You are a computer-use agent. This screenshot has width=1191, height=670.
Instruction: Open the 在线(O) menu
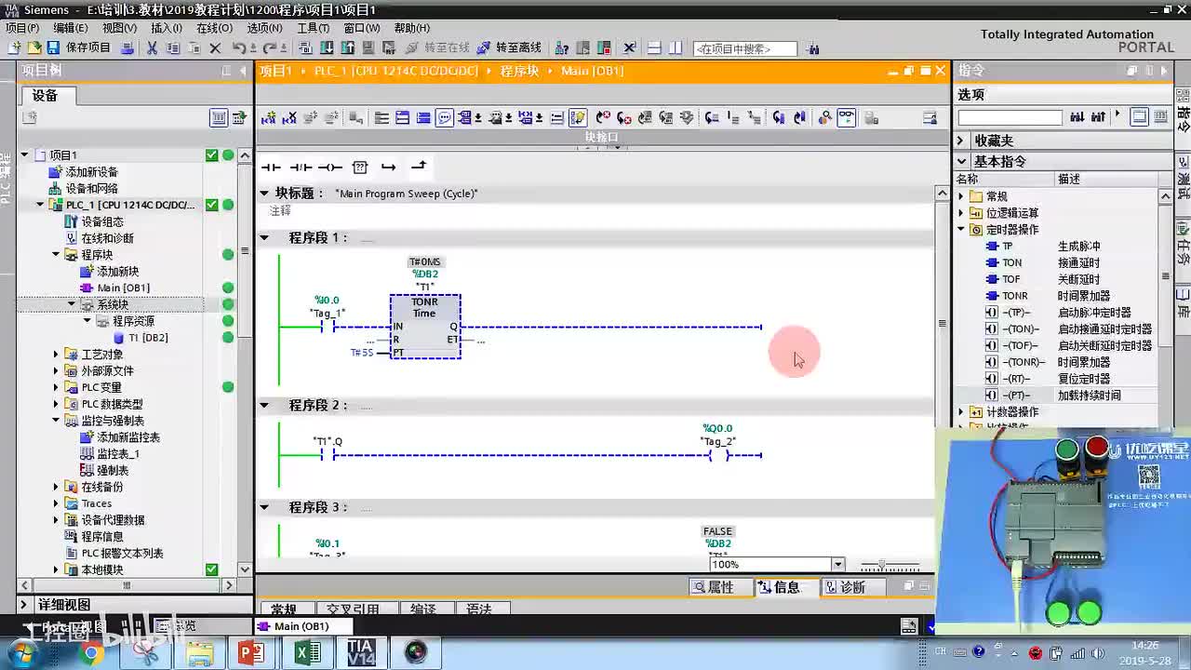[x=214, y=28]
